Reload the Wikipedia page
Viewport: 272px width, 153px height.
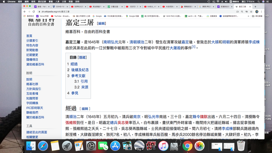click(34, 12)
